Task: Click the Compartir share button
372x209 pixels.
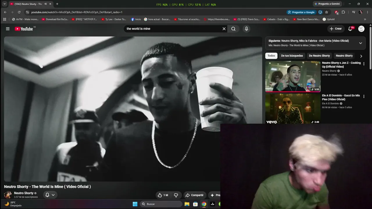Action: click(x=194, y=195)
